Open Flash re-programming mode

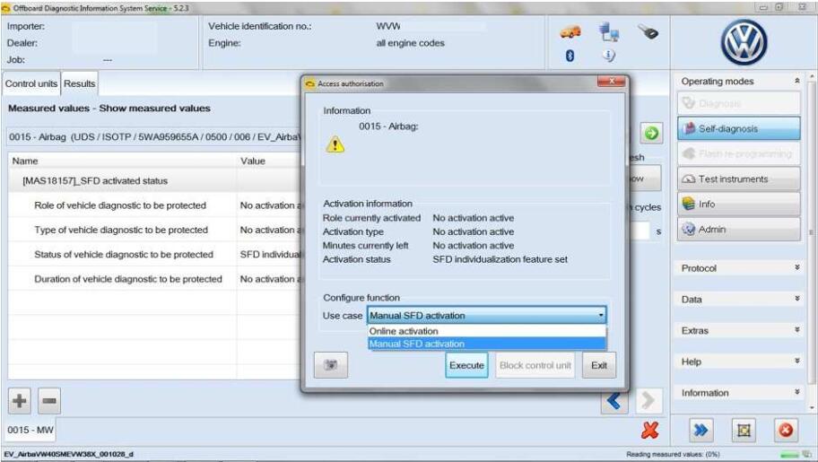point(739,153)
